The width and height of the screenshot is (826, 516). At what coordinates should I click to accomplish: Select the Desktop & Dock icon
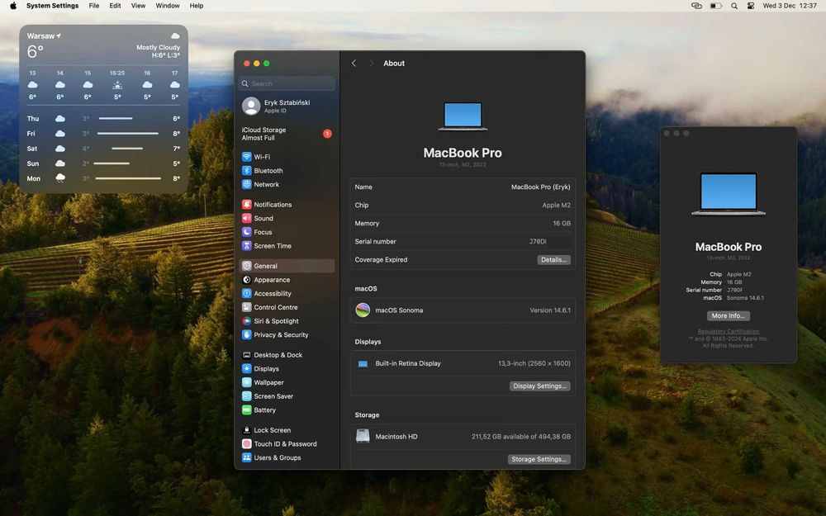[246, 355]
